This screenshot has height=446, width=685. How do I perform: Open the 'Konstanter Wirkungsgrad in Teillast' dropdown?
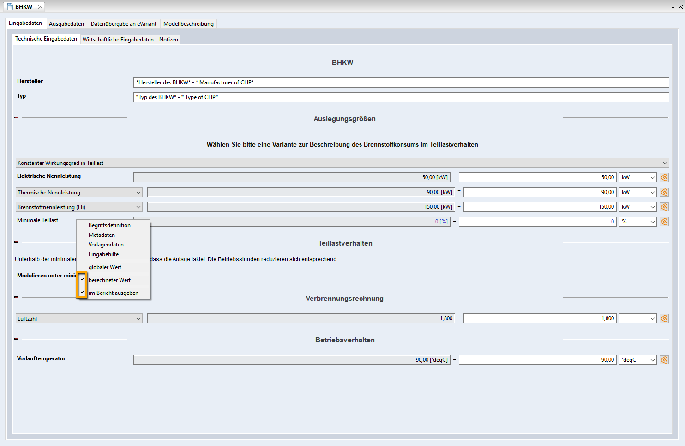click(342, 163)
